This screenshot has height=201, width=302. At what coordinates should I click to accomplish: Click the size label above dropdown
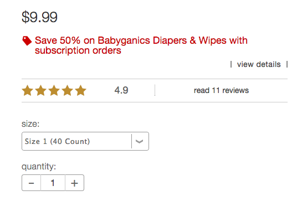pyautogui.click(x=30, y=124)
